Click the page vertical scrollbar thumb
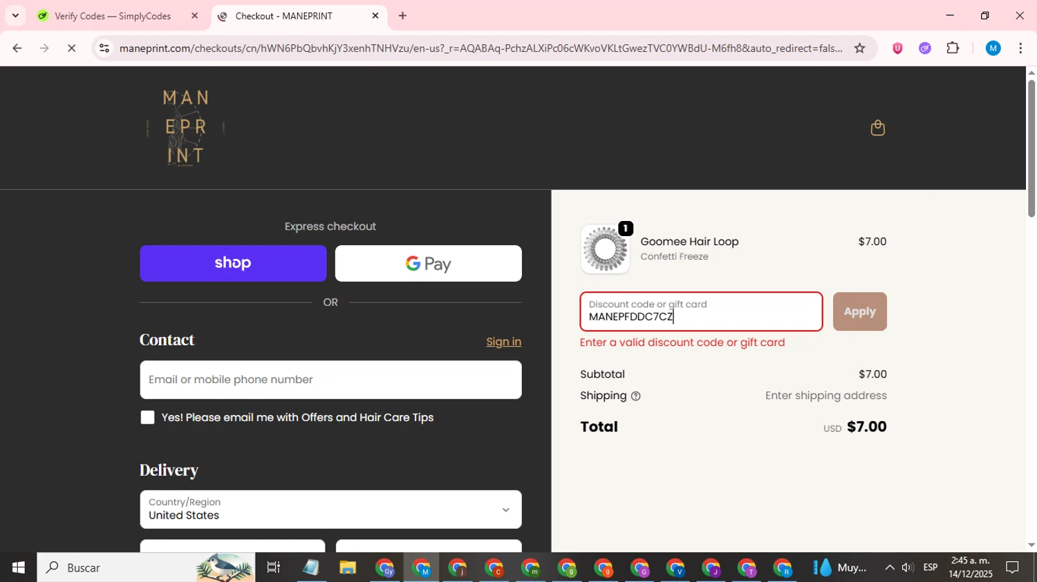This screenshot has height=582, width=1037. pos(1031,148)
